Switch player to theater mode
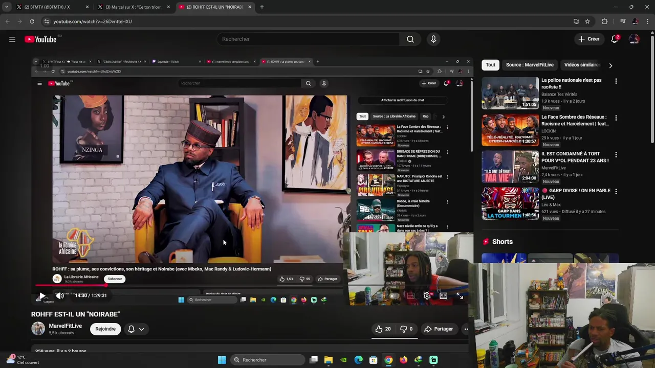Image resolution: width=655 pixels, height=368 pixels. click(x=443, y=295)
